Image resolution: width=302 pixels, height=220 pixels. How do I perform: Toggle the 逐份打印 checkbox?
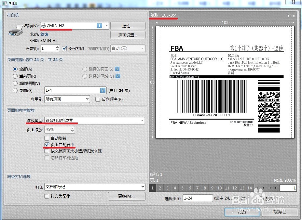(x=64, y=48)
